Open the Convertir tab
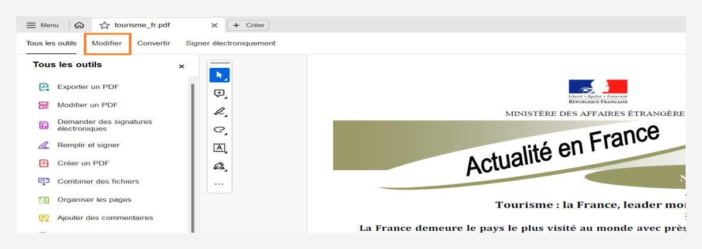 tap(153, 43)
